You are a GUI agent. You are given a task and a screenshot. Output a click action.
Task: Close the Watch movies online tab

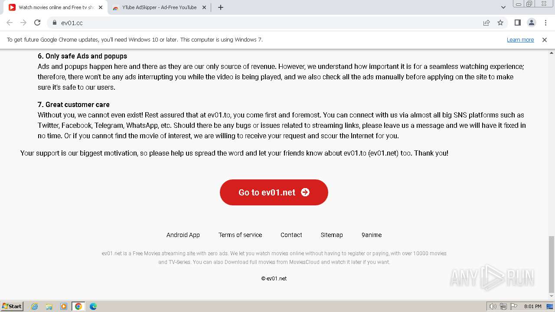coord(101,7)
